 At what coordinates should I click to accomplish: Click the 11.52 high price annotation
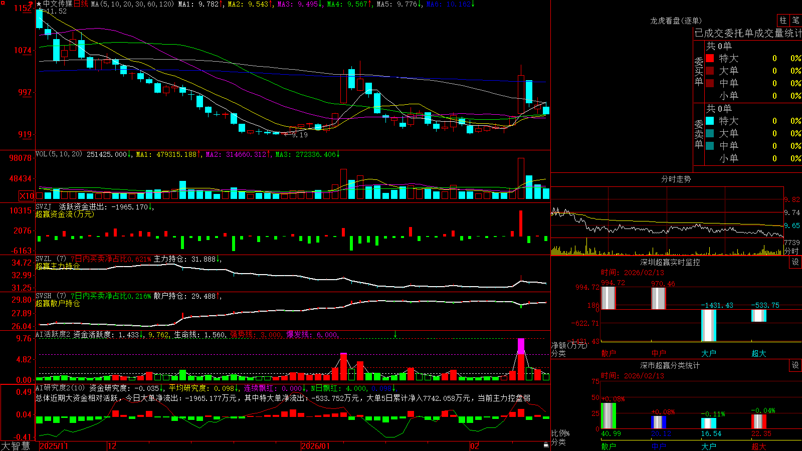(x=56, y=11)
